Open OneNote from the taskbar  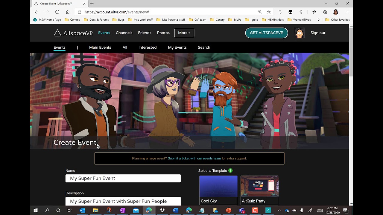pyautogui.click(x=122, y=211)
